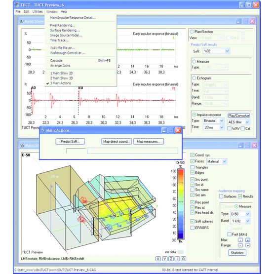Click the Map direct sound... button
This screenshot has height=274, width=274.
click(117, 142)
